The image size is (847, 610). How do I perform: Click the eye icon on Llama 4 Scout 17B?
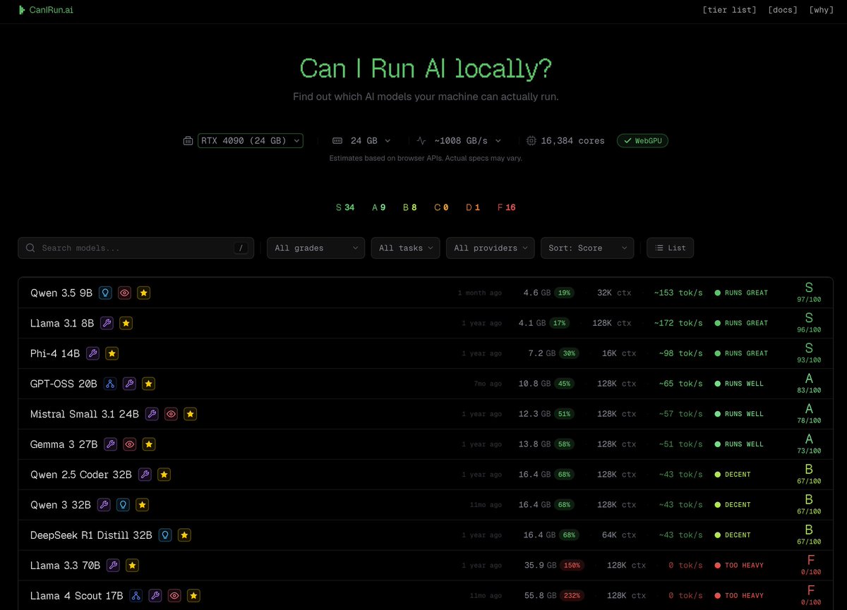pos(174,596)
